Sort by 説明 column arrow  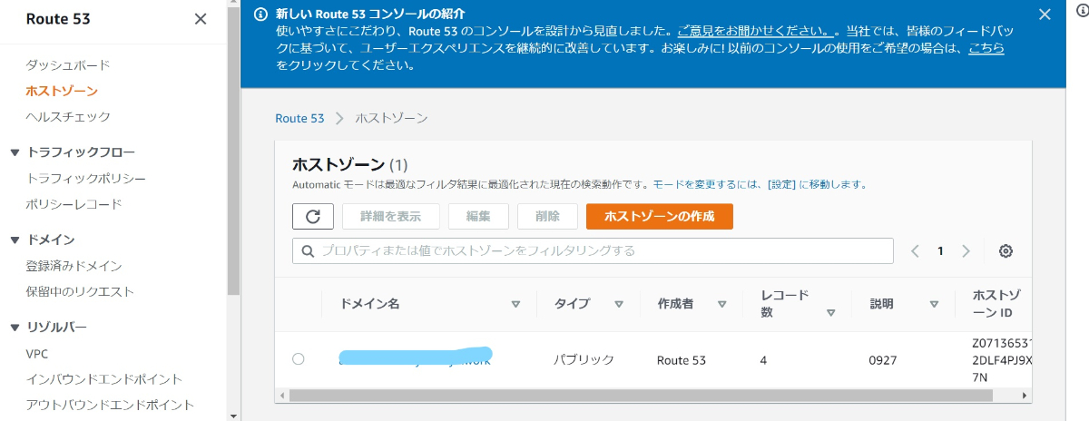tap(933, 304)
